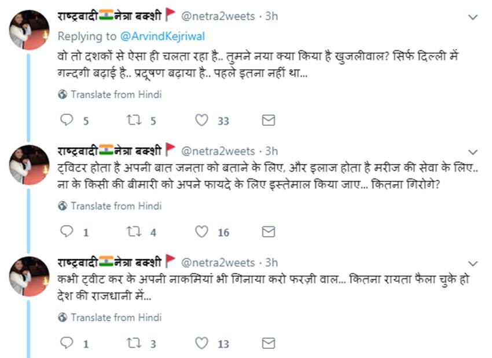Reply to the third tweet about राजधानी

tap(67, 344)
